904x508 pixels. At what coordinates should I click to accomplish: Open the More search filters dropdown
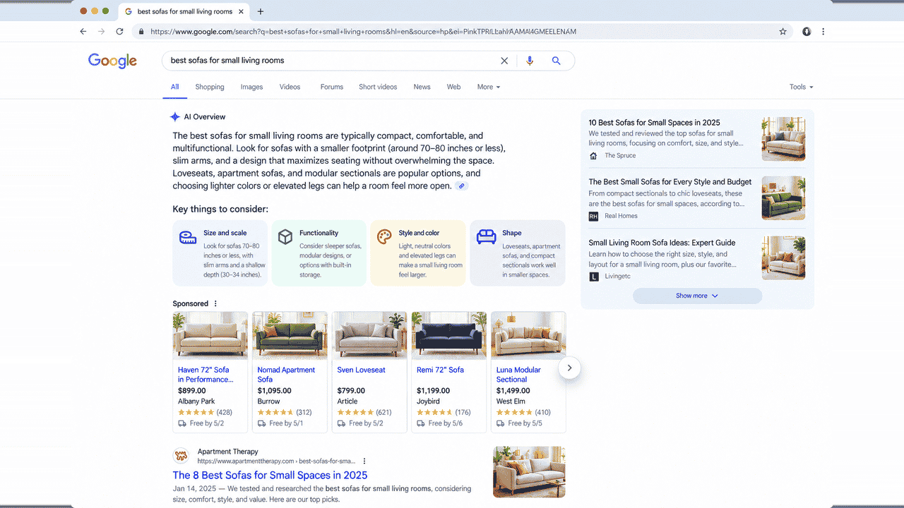tap(489, 87)
